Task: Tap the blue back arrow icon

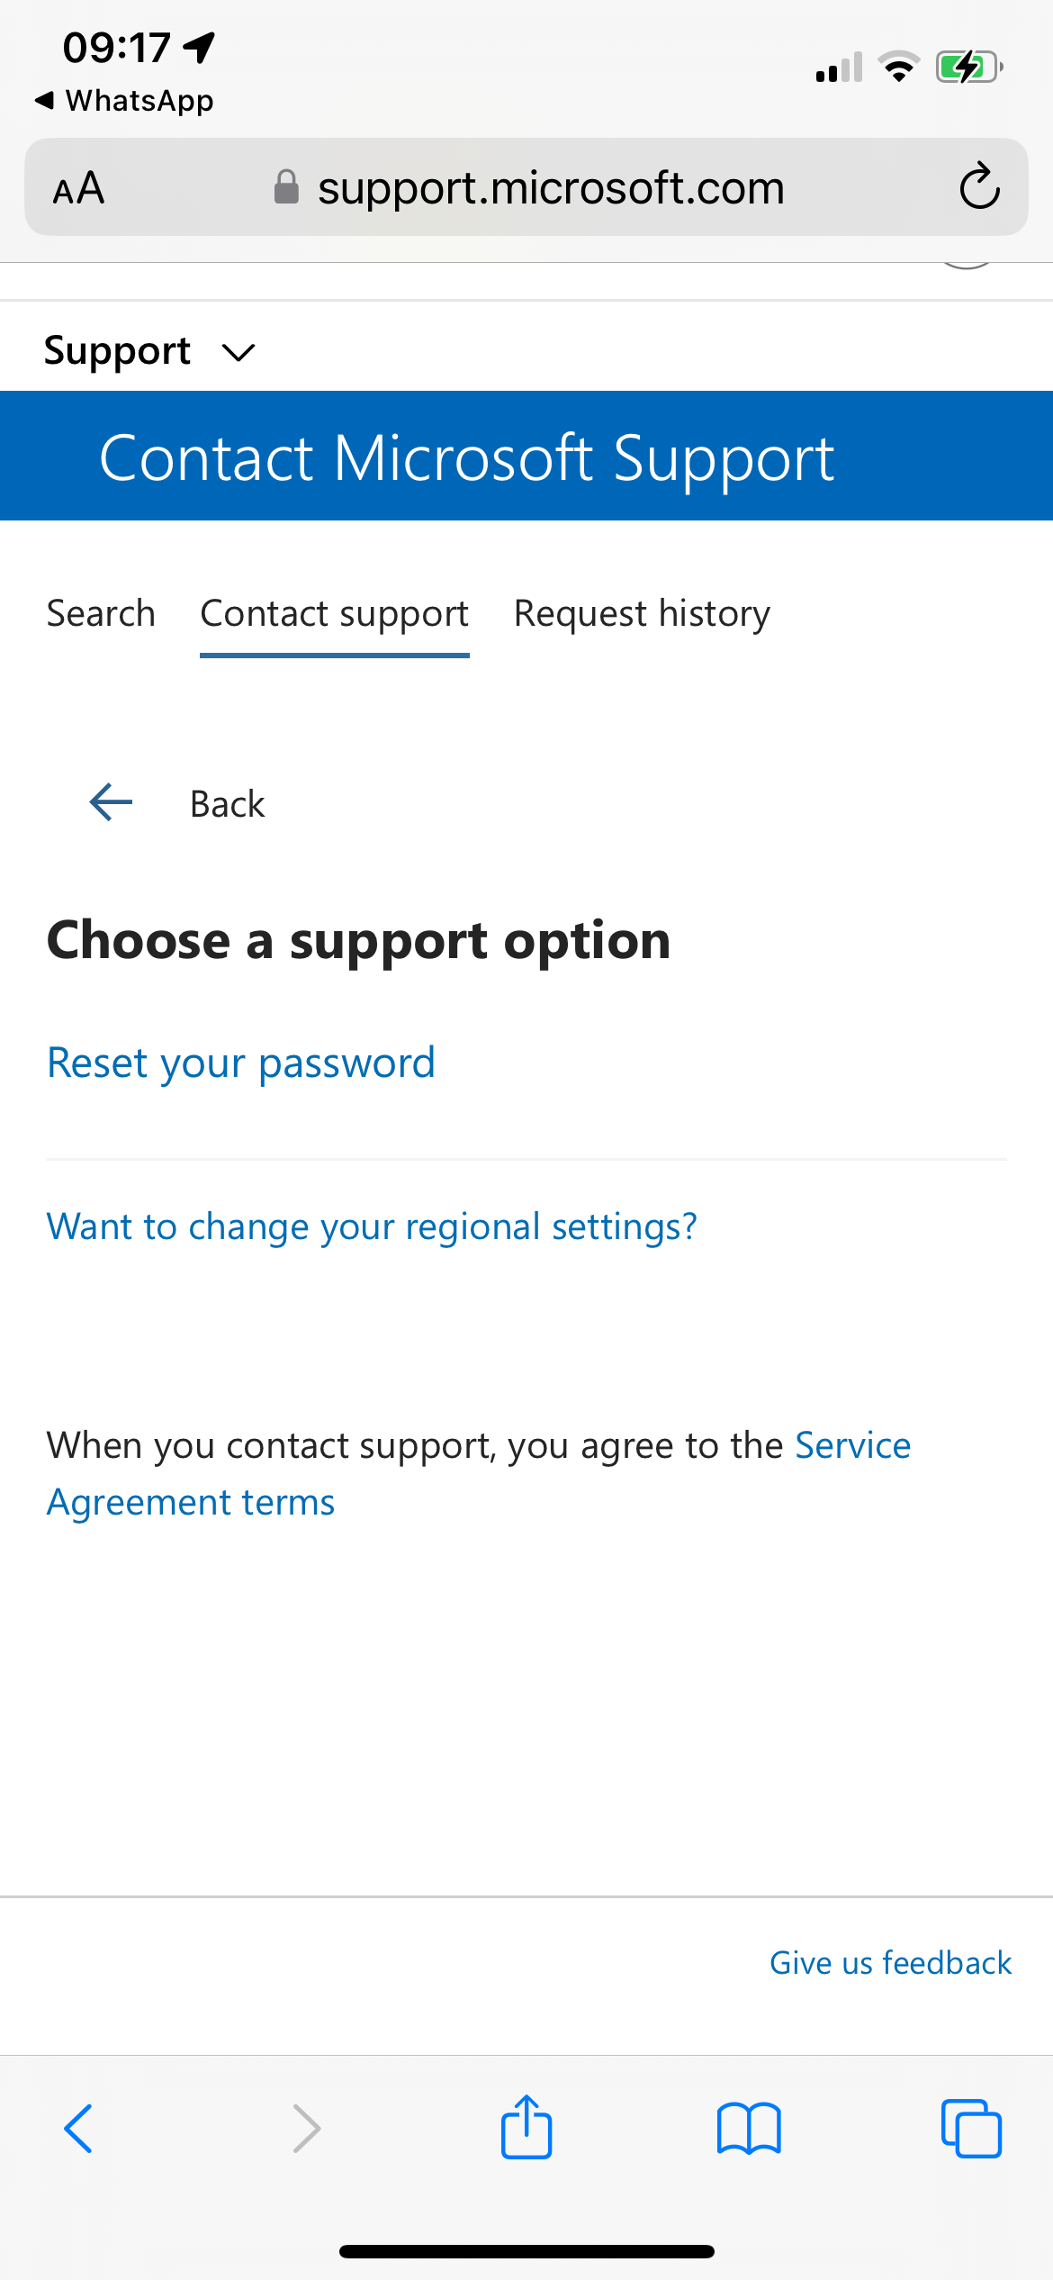Action: point(112,802)
